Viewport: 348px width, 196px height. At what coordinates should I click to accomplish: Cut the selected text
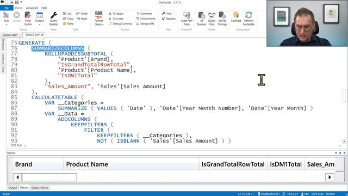pyautogui.click(x=67, y=14)
